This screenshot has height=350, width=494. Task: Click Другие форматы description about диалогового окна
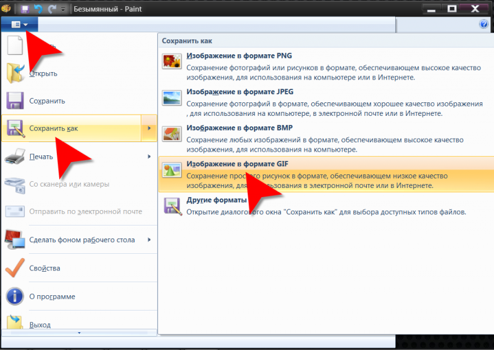tap(326, 212)
